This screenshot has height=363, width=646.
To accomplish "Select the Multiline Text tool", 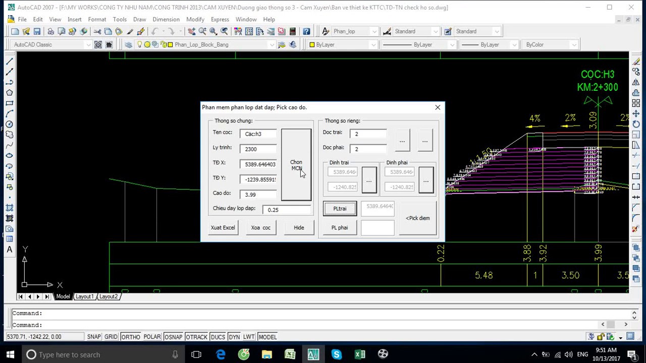I will tap(9, 250).
